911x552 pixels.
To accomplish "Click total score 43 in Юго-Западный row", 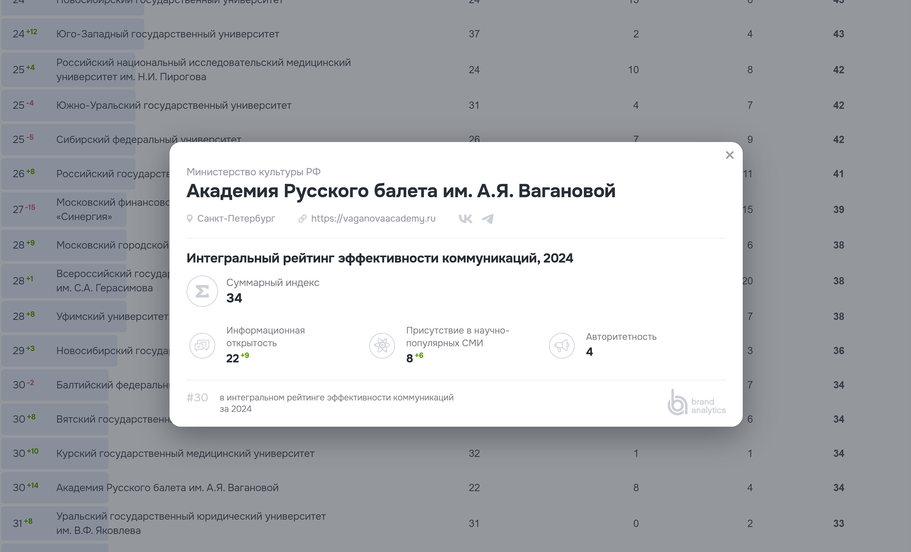I will click(x=838, y=34).
